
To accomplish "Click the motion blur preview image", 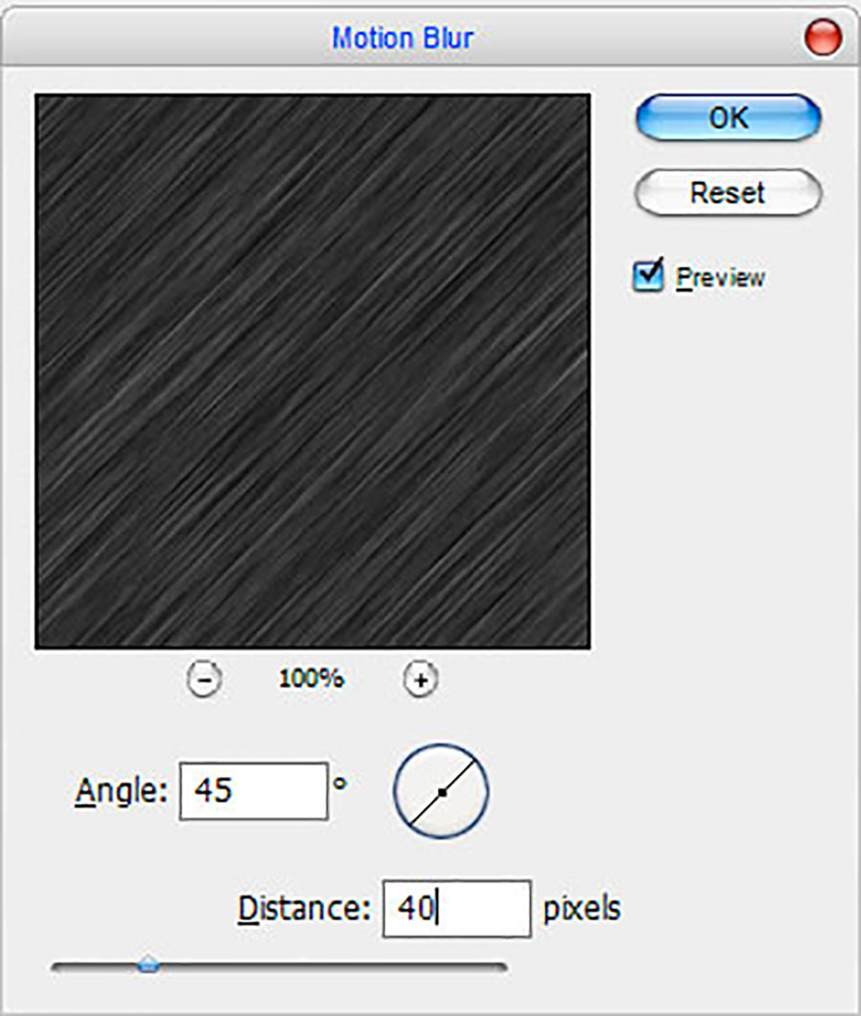I will pos(312,371).
